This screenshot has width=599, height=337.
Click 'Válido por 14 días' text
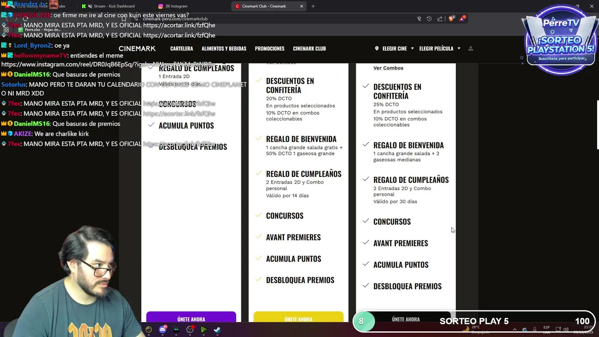click(x=287, y=195)
